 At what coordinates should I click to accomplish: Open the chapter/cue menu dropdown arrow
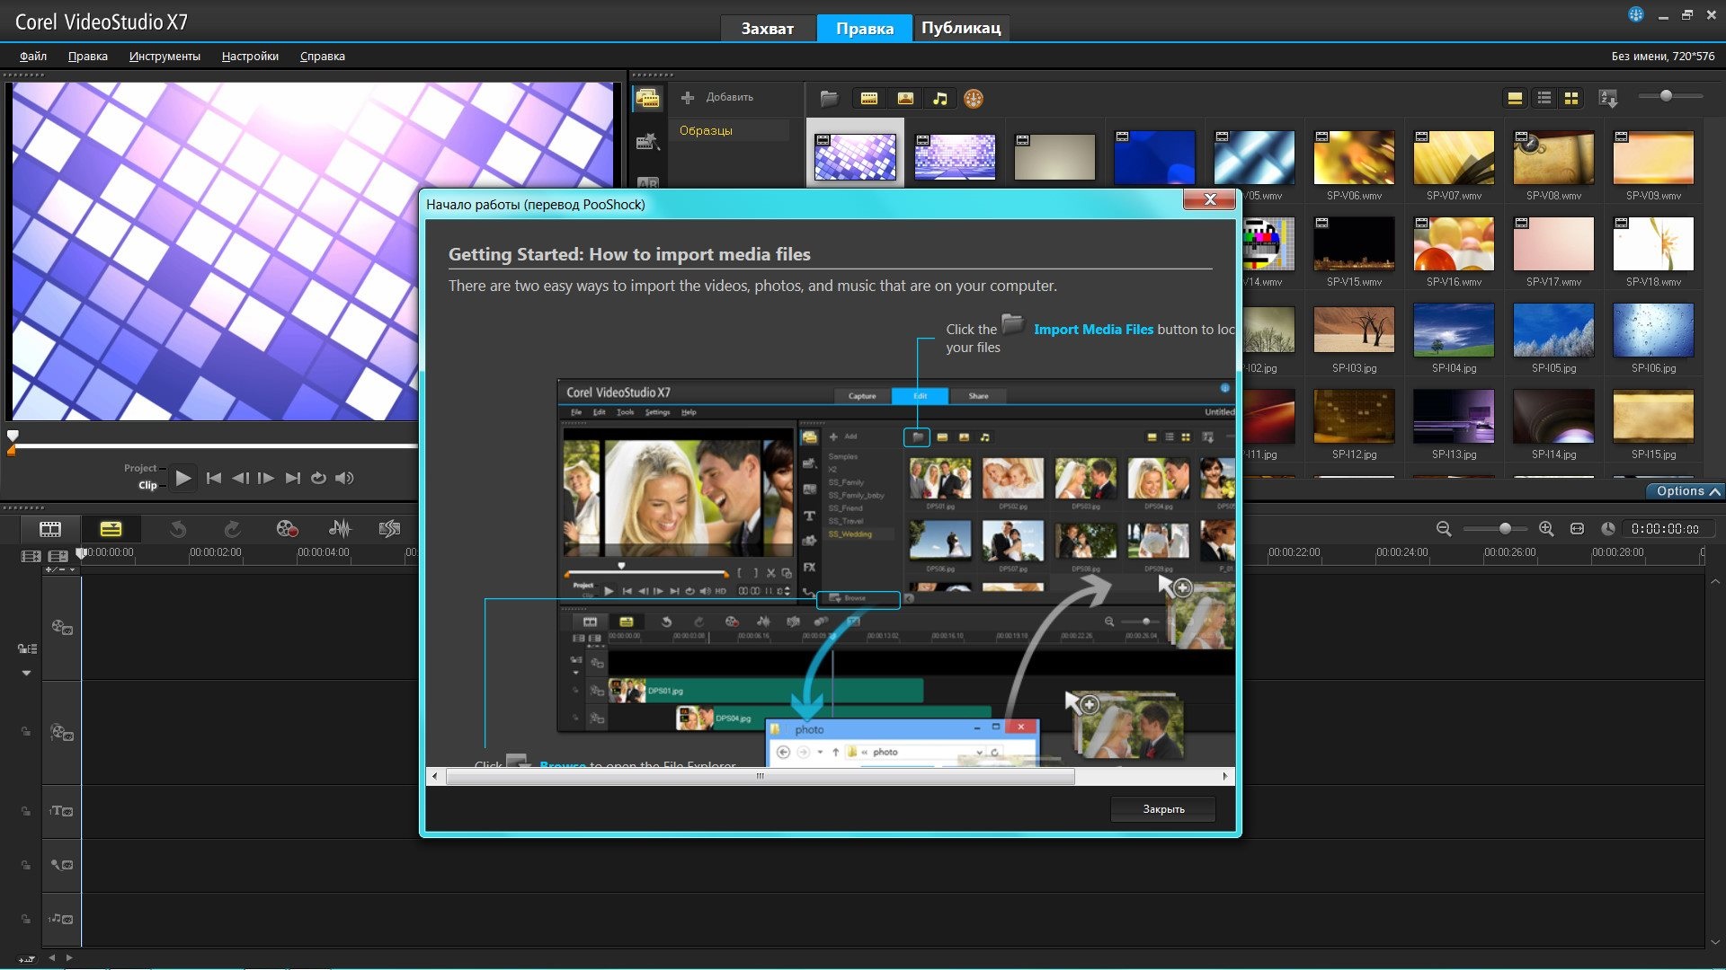coord(73,569)
